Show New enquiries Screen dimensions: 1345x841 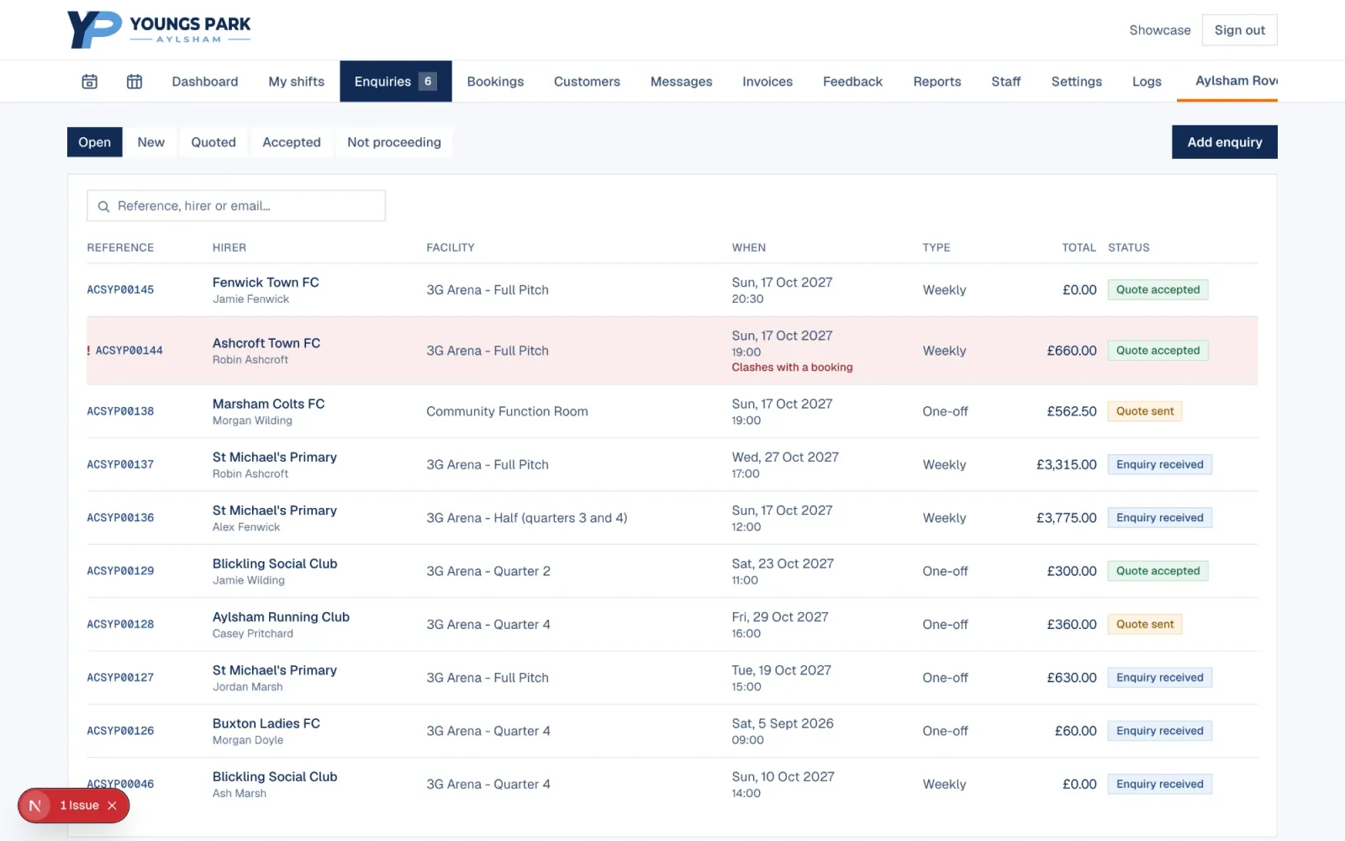(x=151, y=142)
